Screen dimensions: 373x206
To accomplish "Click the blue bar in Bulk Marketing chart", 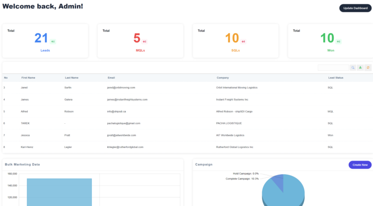I will click(x=59, y=192).
